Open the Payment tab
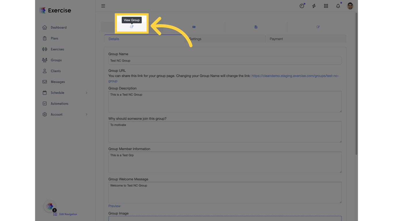The image size is (393, 221). [x=276, y=39]
